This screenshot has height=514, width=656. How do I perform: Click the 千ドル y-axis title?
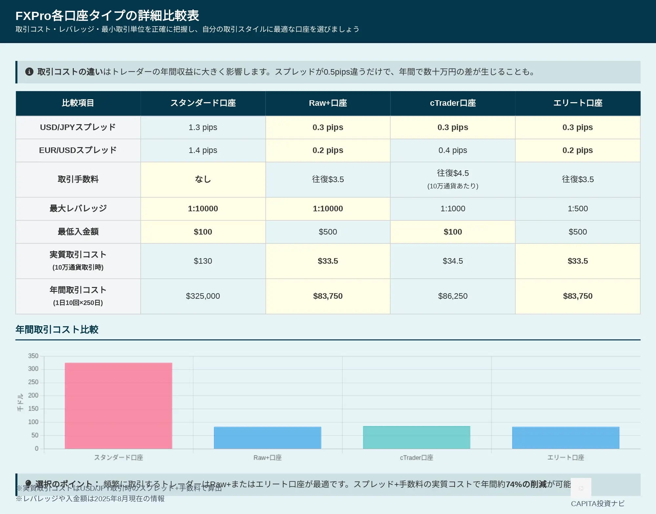coord(20,402)
